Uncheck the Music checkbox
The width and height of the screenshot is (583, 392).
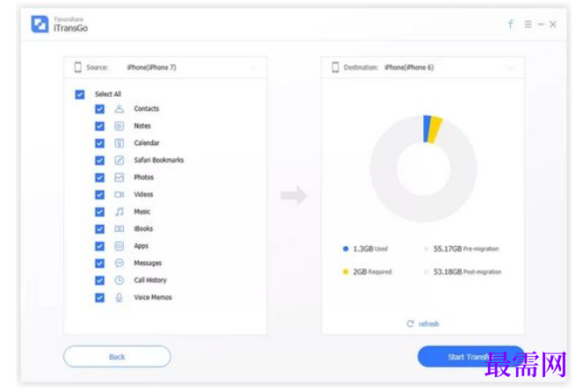click(x=99, y=212)
